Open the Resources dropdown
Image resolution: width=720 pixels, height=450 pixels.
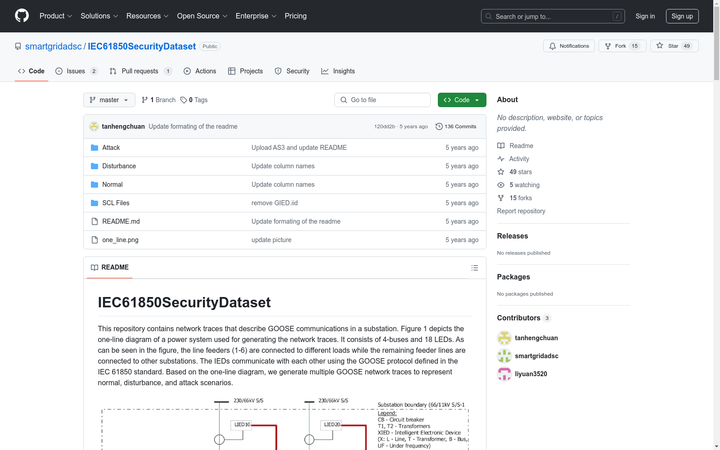[147, 16]
